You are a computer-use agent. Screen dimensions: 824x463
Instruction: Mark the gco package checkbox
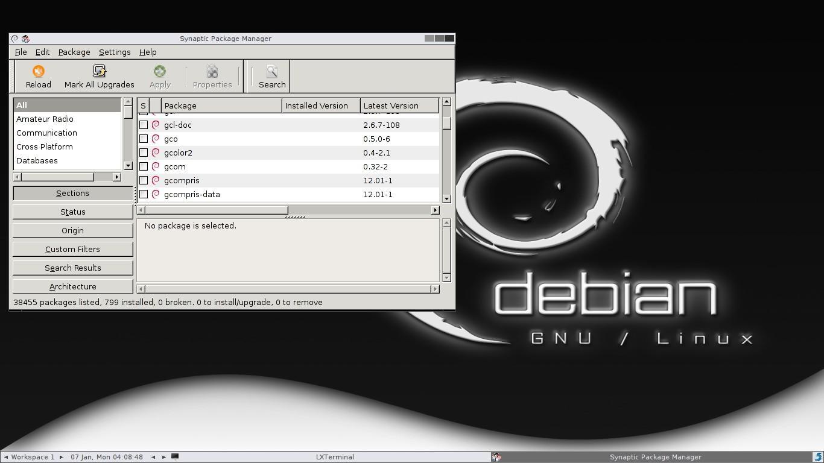(144, 139)
